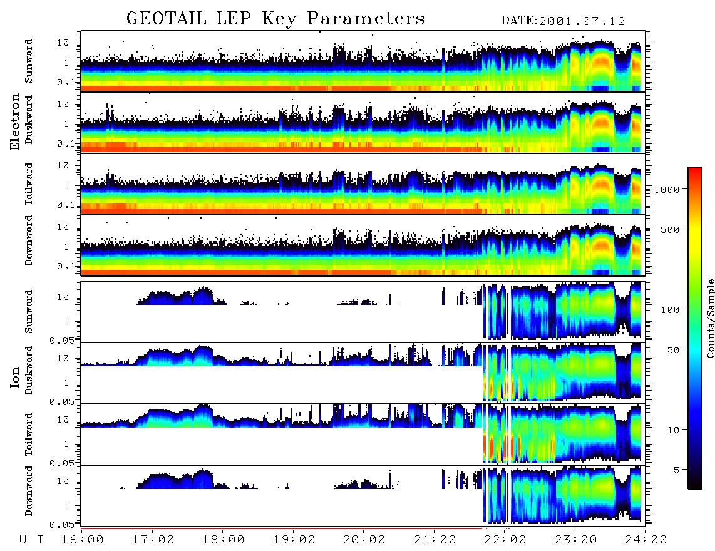
Task: Select the Ion Sunward panel label
Action: click(x=29, y=312)
